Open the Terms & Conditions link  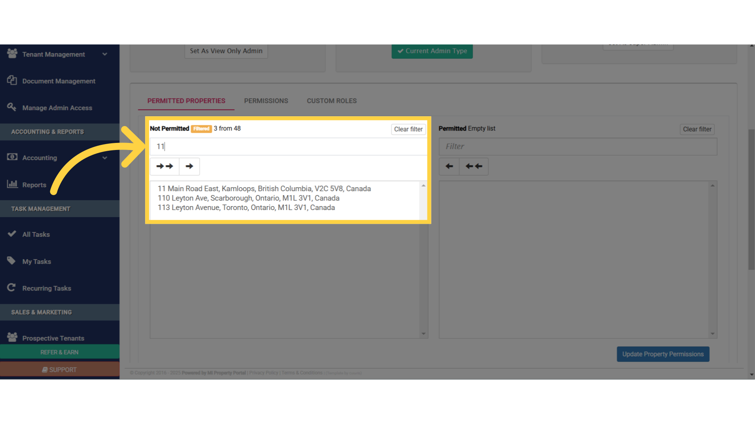click(x=302, y=373)
